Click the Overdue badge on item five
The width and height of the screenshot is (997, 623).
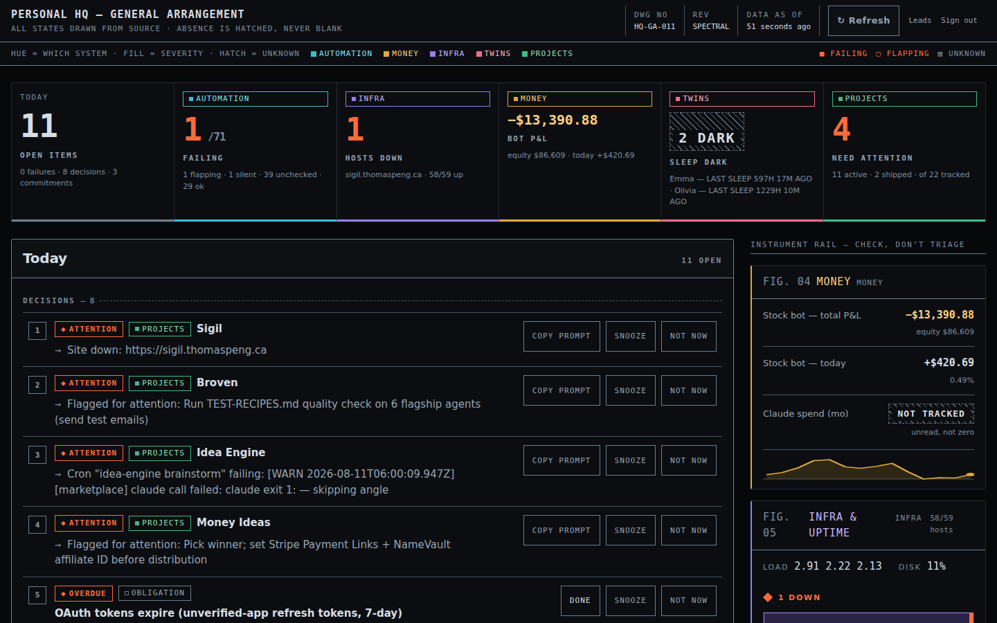tap(84, 593)
